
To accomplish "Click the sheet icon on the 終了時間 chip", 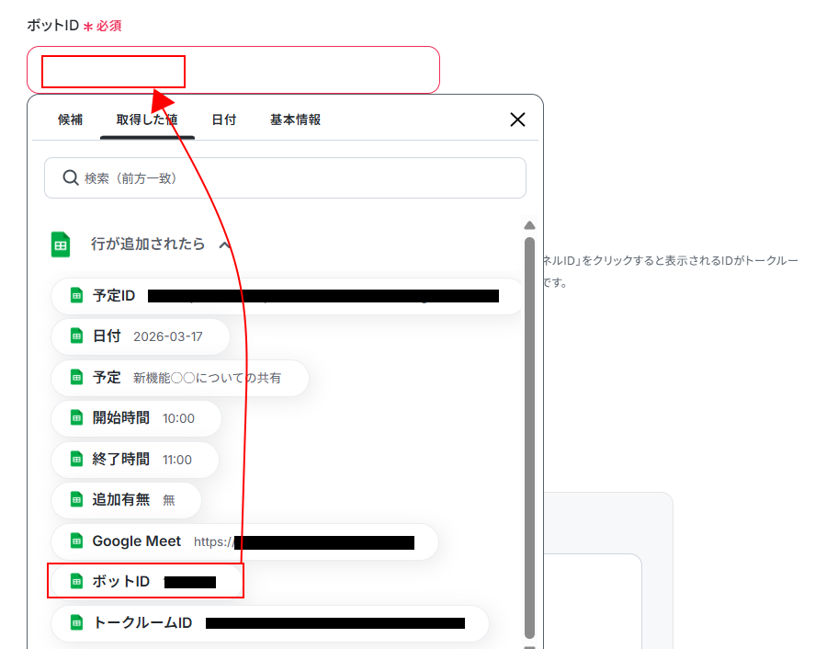I will pyautogui.click(x=76, y=459).
